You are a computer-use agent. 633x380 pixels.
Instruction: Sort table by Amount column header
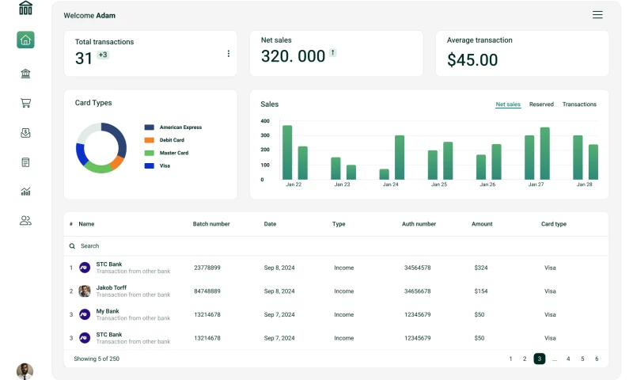pyautogui.click(x=482, y=224)
